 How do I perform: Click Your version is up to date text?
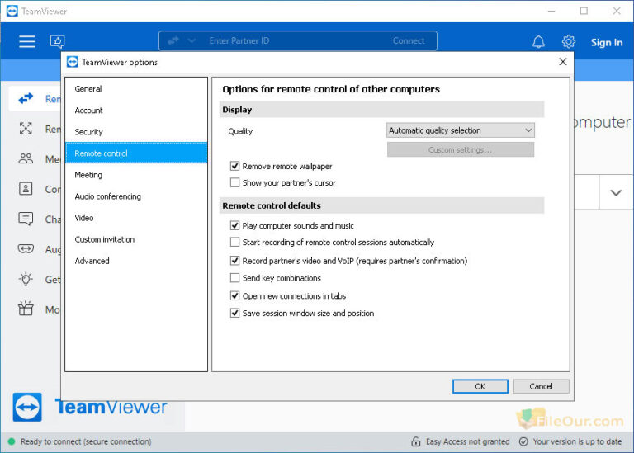click(x=577, y=441)
